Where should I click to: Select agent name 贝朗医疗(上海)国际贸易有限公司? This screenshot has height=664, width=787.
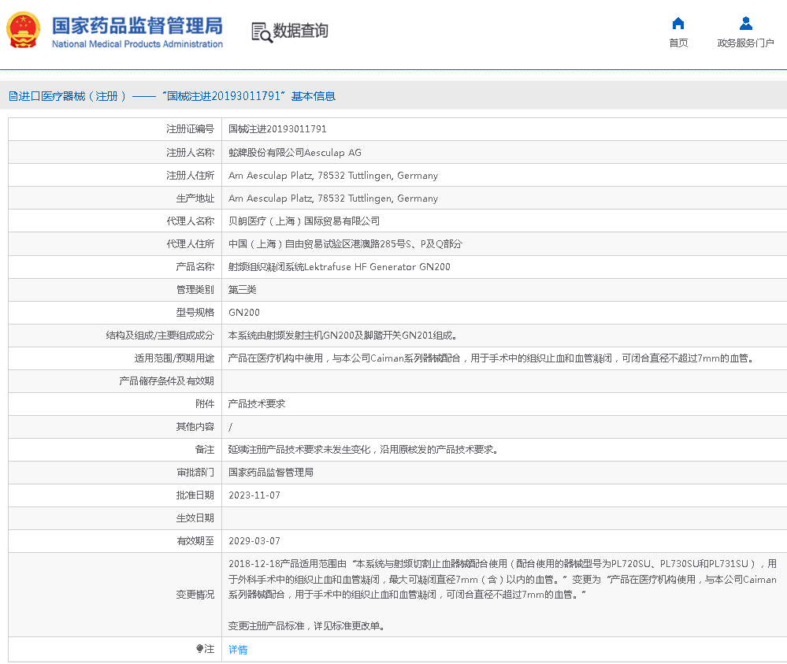point(304,221)
